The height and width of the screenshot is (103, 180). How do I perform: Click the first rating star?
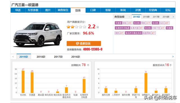(x=68, y=27)
